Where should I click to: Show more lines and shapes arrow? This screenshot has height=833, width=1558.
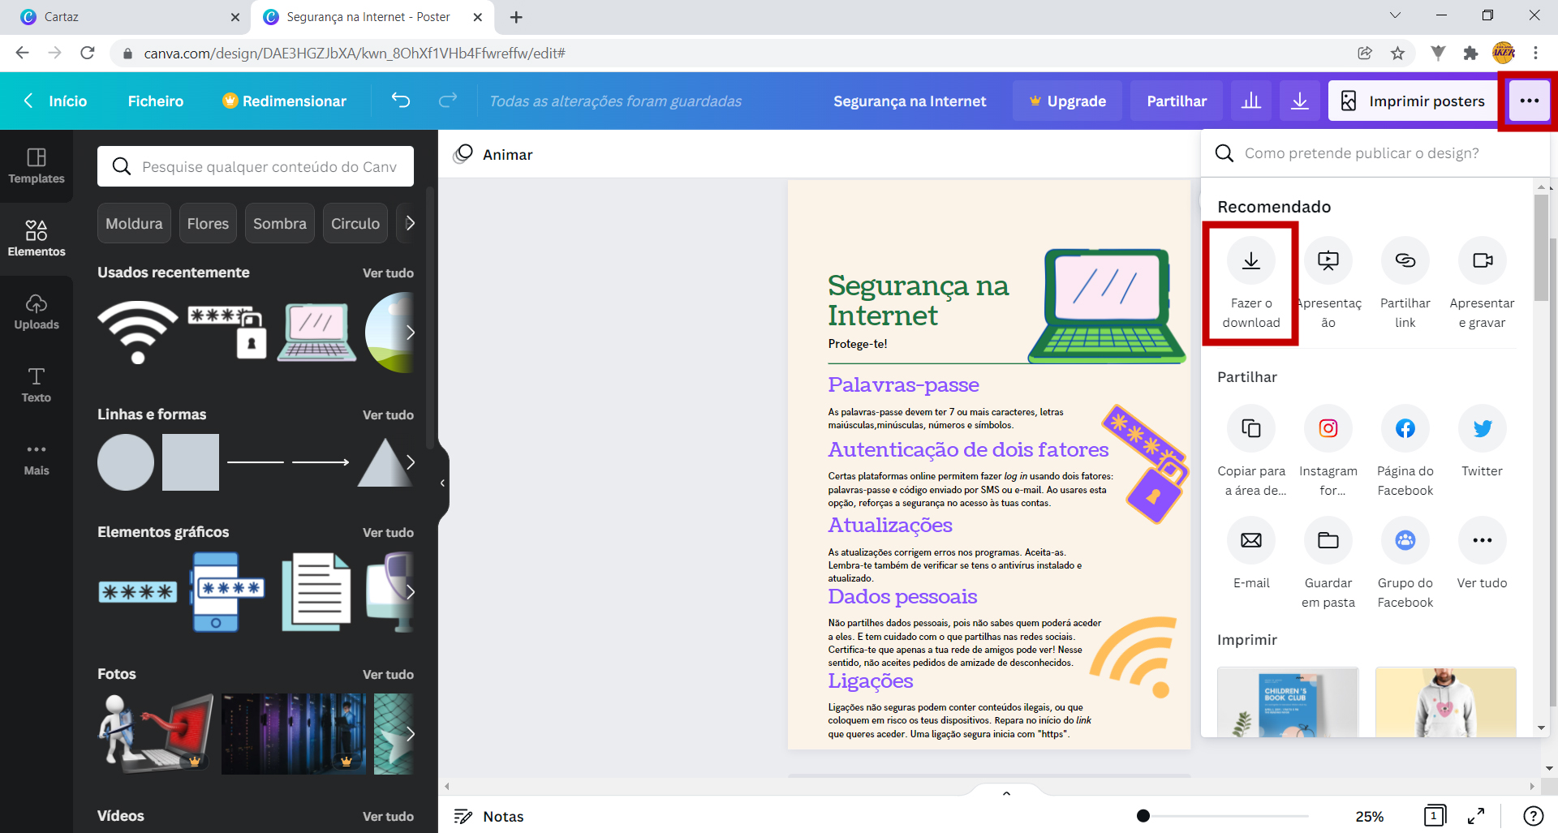(x=410, y=462)
